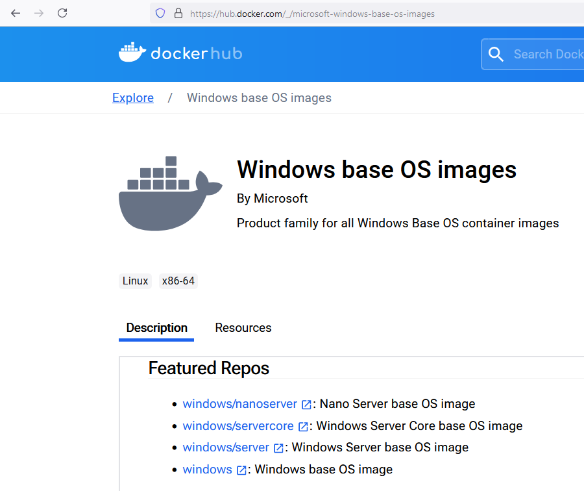Click the external link icon next to windows/servercore
The width and height of the screenshot is (584, 491).
(x=303, y=427)
